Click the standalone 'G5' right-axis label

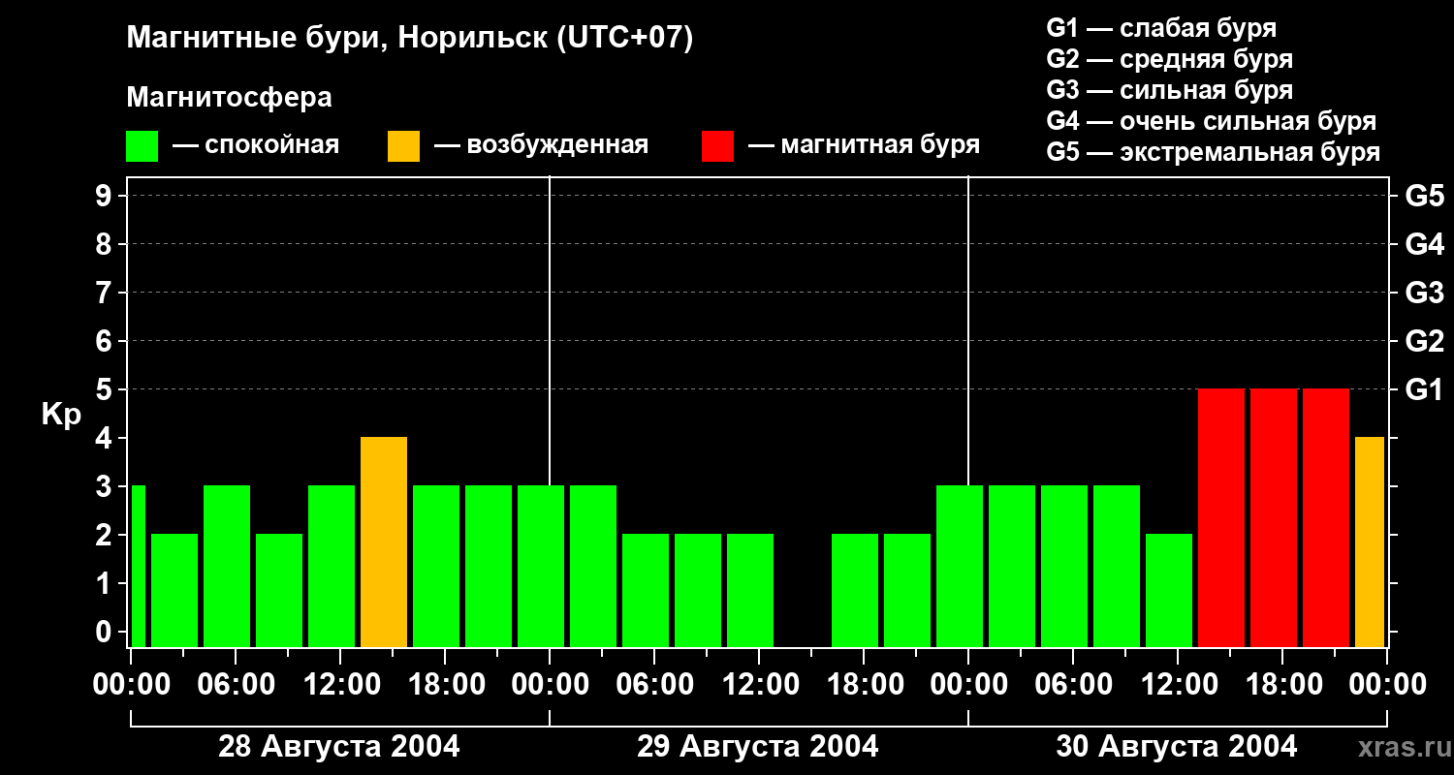click(1425, 196)
